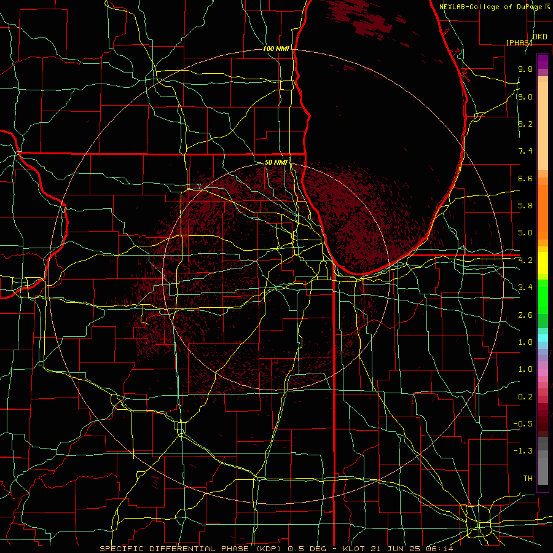This screenshot has width=553, height=553.
Task: Click the "TH" threshold label on the scale
Action: 528,479
